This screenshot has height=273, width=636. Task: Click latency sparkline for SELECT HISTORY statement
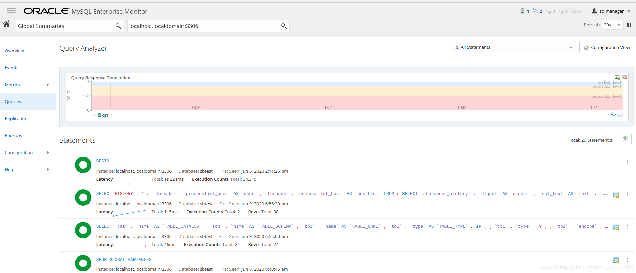click(x=129, y=213)
